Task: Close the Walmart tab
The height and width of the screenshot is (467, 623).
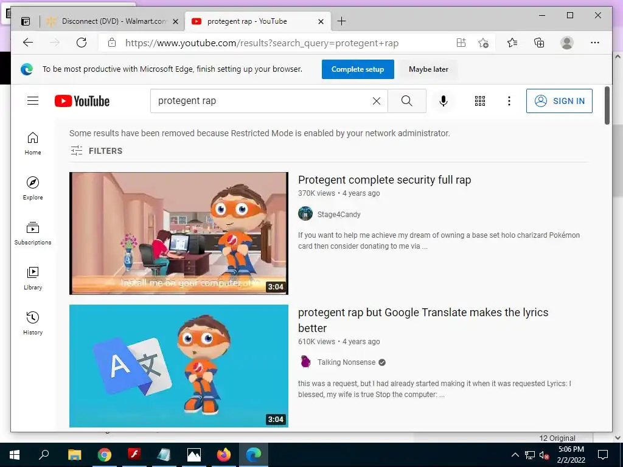Action: (x=175, y=22)
